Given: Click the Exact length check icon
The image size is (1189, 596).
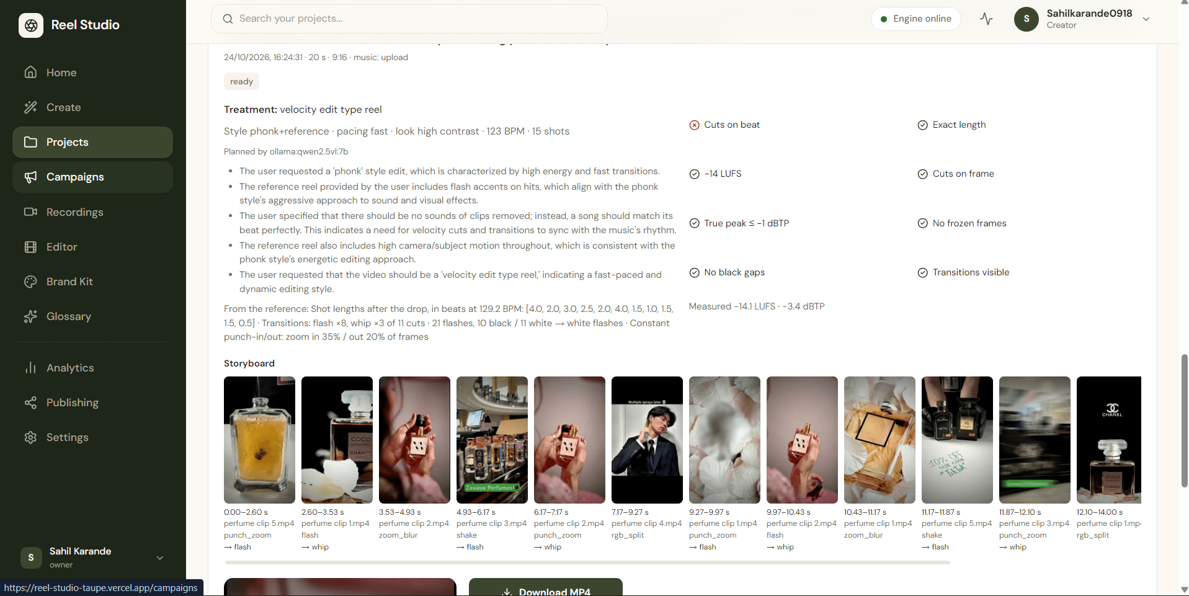Looking at the screenshot, I should pyautogui.click(x=922, y=125).
